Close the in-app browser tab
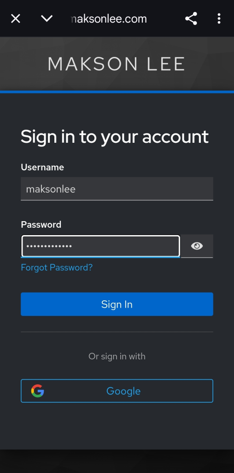Screen dimensions: 234x473 pos(16,18)
